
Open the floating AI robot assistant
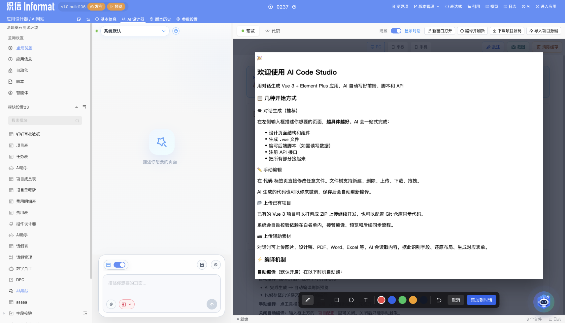[x=544, y=302]
